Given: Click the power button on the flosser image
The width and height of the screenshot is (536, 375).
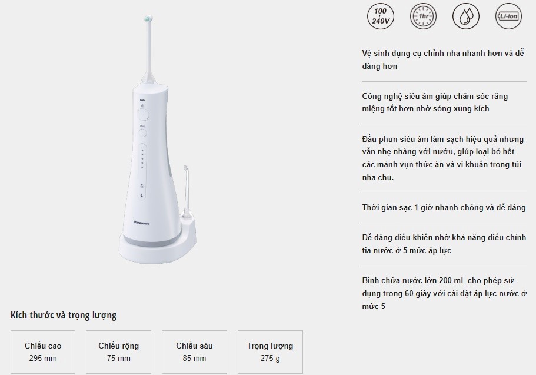Looking at the screenshot, I should [x=143, y=115].
